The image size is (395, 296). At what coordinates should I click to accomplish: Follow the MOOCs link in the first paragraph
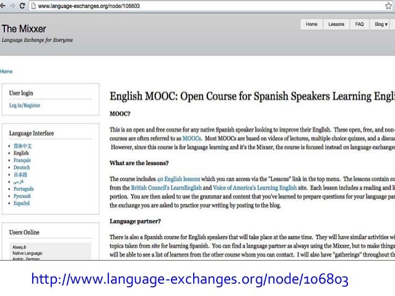[191, 138]
